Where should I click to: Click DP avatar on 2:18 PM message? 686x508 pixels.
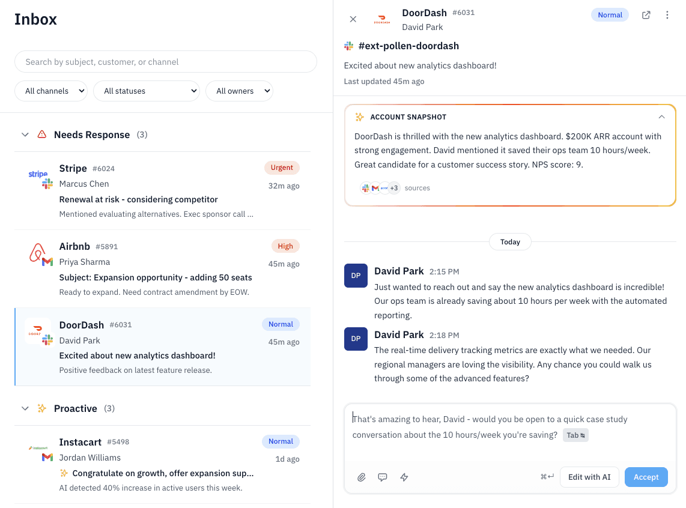(x=356, y=339)
